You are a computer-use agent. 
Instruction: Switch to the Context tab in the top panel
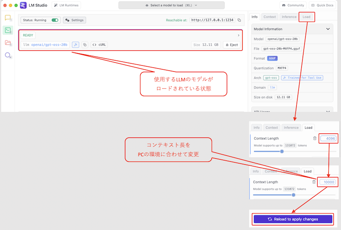pos(270,17)
